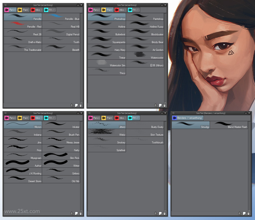Pick the Hotline Fuzzy brush
The width and height of the screenshot is (255, 220).
145,25
